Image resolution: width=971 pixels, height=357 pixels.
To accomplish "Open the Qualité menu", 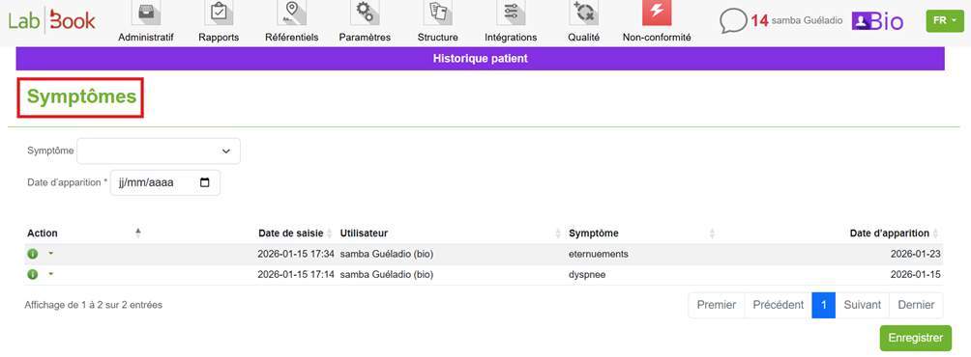I will (584, 37).
